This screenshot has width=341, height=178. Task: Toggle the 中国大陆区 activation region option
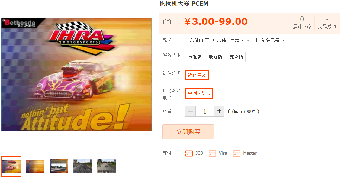[199, 93]
